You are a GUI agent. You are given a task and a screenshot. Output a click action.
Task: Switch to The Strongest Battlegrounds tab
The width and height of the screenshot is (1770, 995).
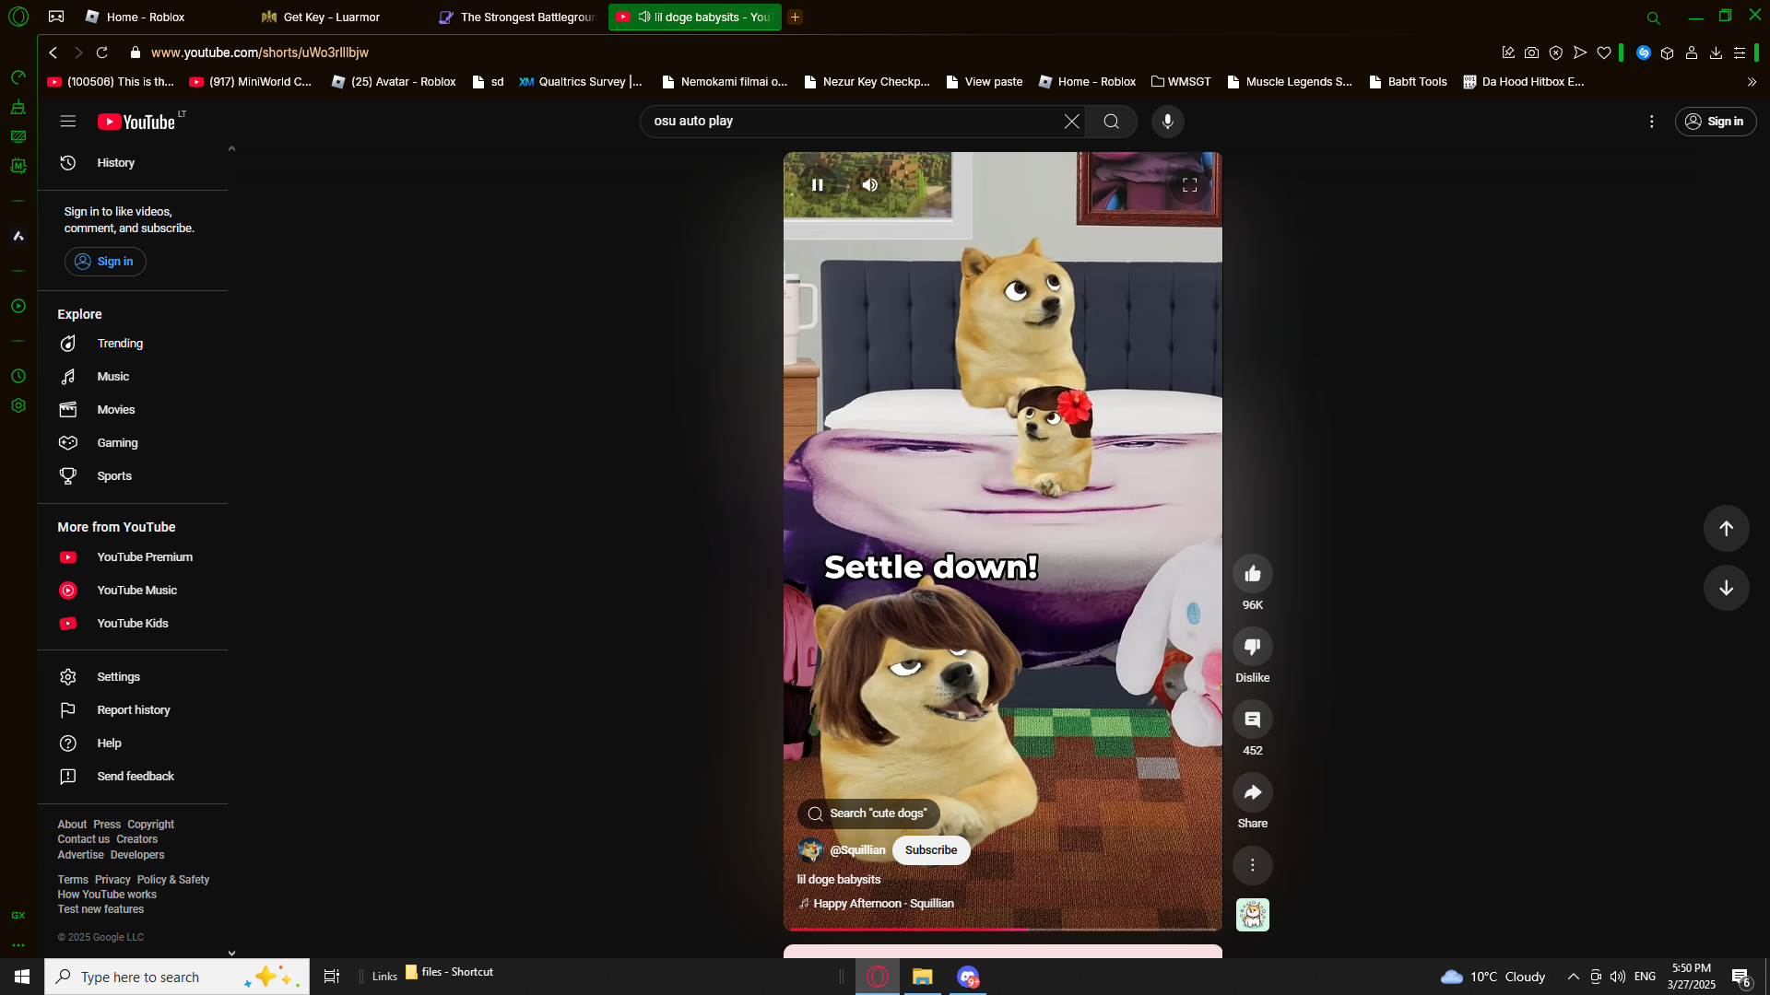518,18
